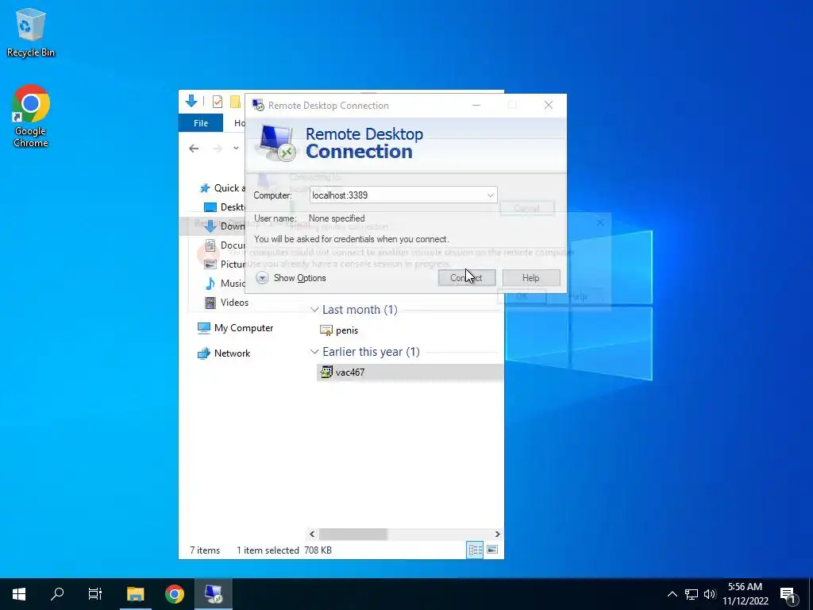Open the File tab in File Explorer
The width and height of the screenshot is (813, 610).
pyautogui.click(x=201, y=123)
